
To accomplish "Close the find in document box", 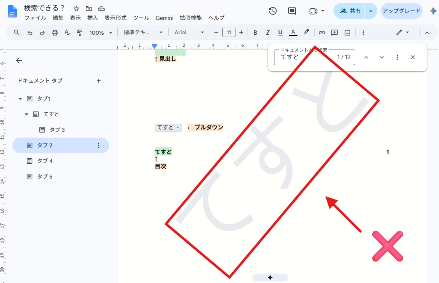I will [412, 57].
